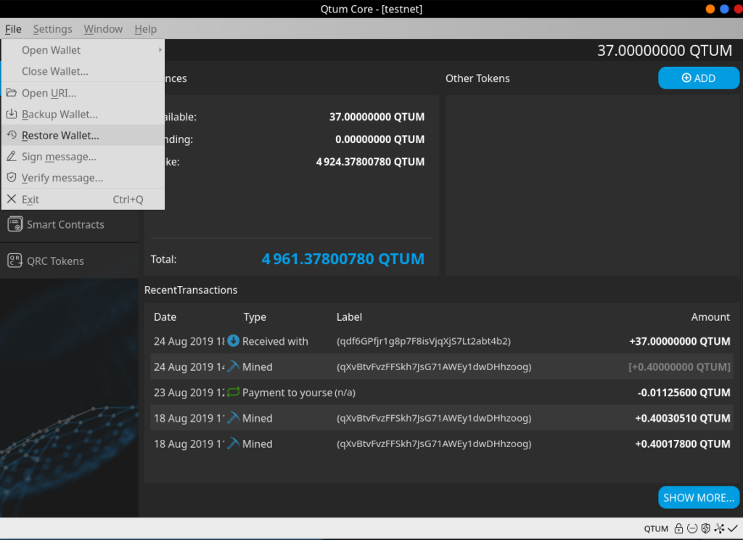Viewport: 743px width, 540px height.
Task: Expand the Open Wallet submenu arrow
Action: 160,50
